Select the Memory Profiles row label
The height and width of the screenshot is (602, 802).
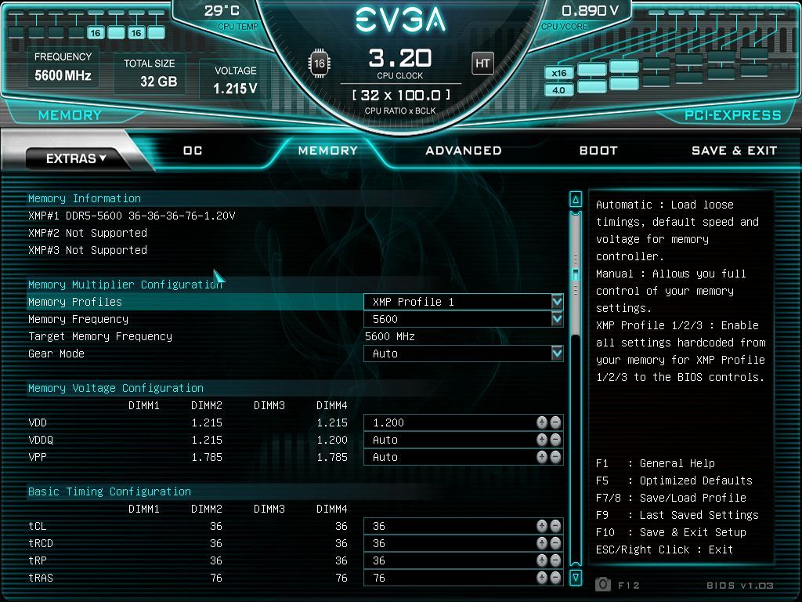pyautogui.click(x=75, y=302)
